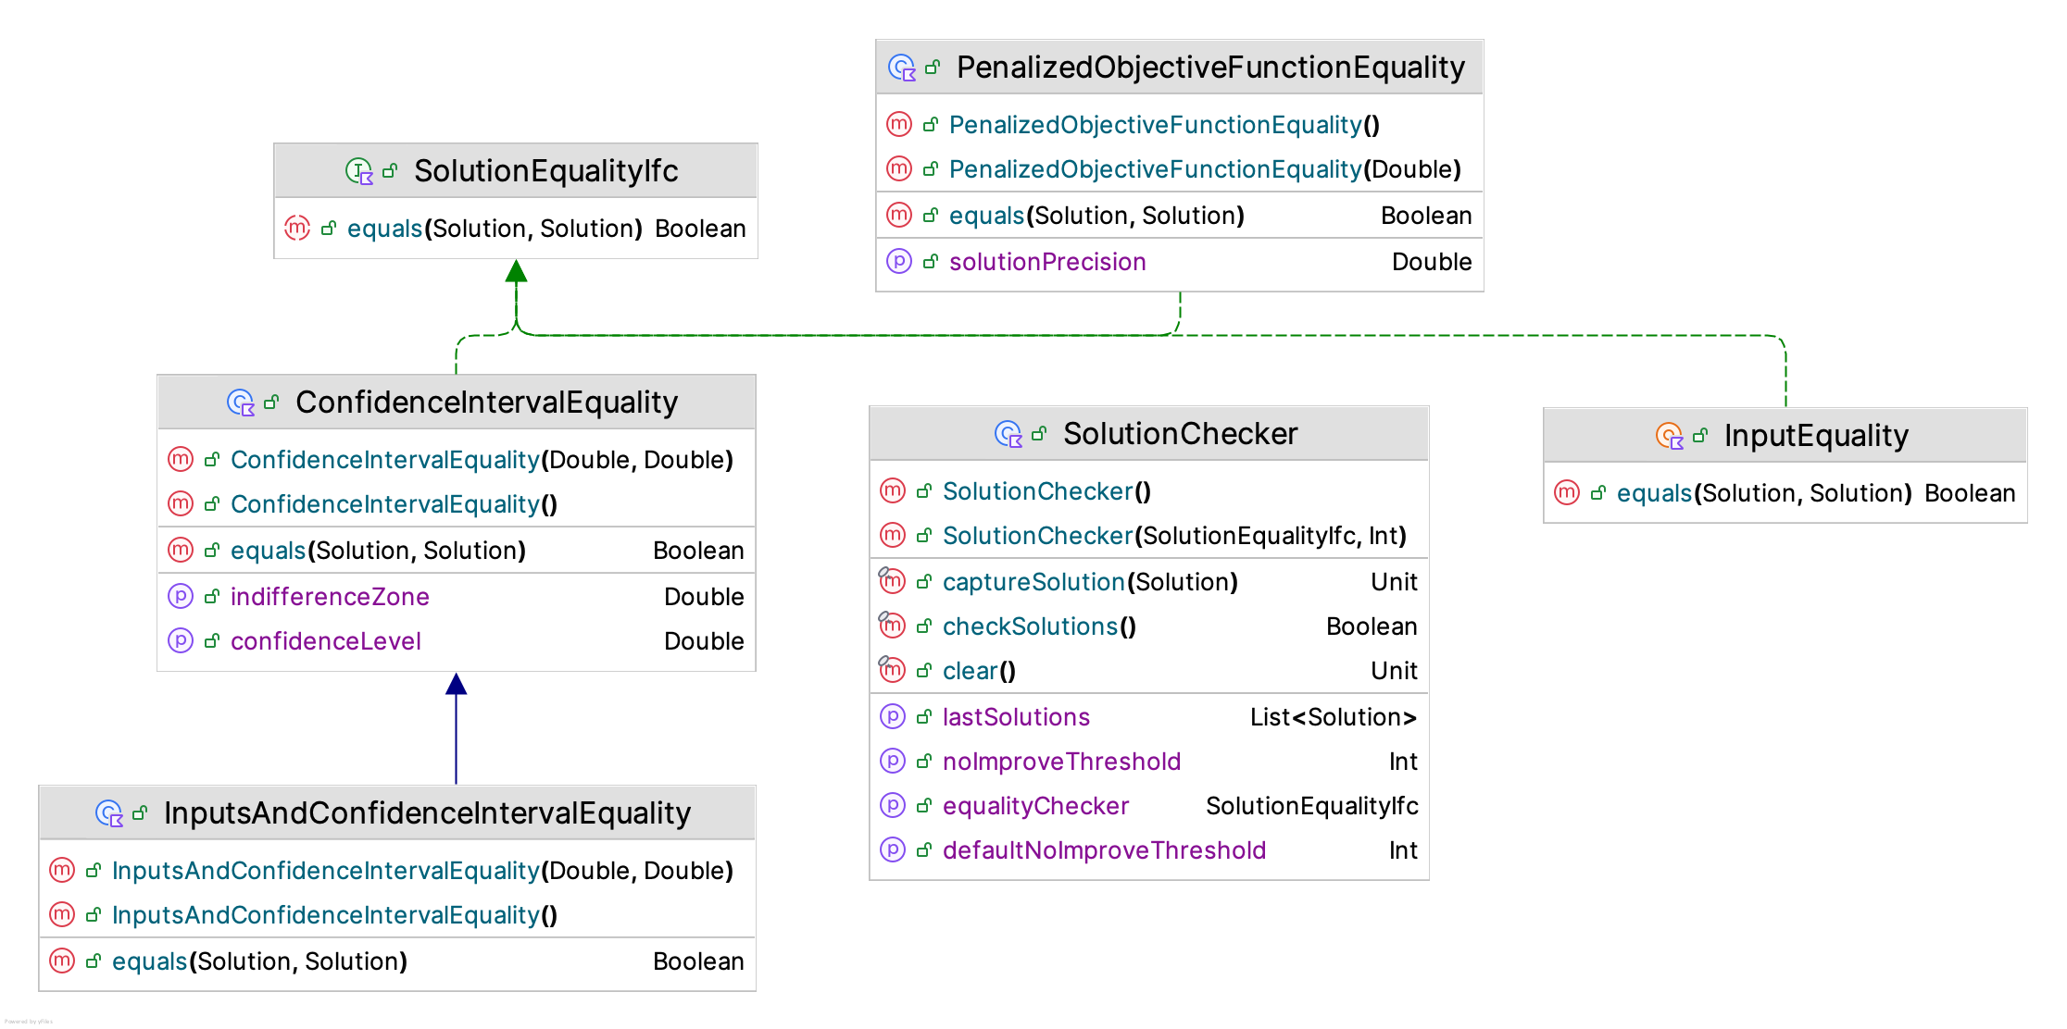Click method icon beside SolutionChecker() constructor

coord(893,490)
